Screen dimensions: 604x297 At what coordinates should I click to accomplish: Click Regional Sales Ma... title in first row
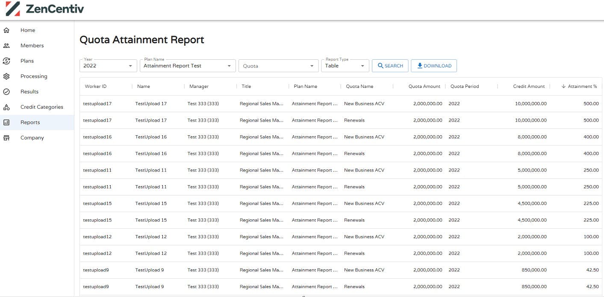(x=262, y=104)
